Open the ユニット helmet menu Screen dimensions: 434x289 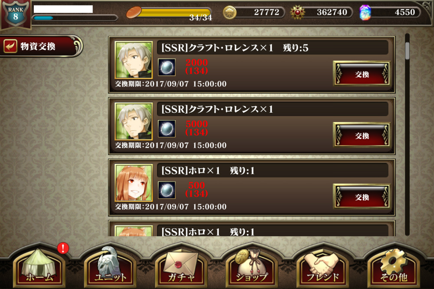[110, 266]
